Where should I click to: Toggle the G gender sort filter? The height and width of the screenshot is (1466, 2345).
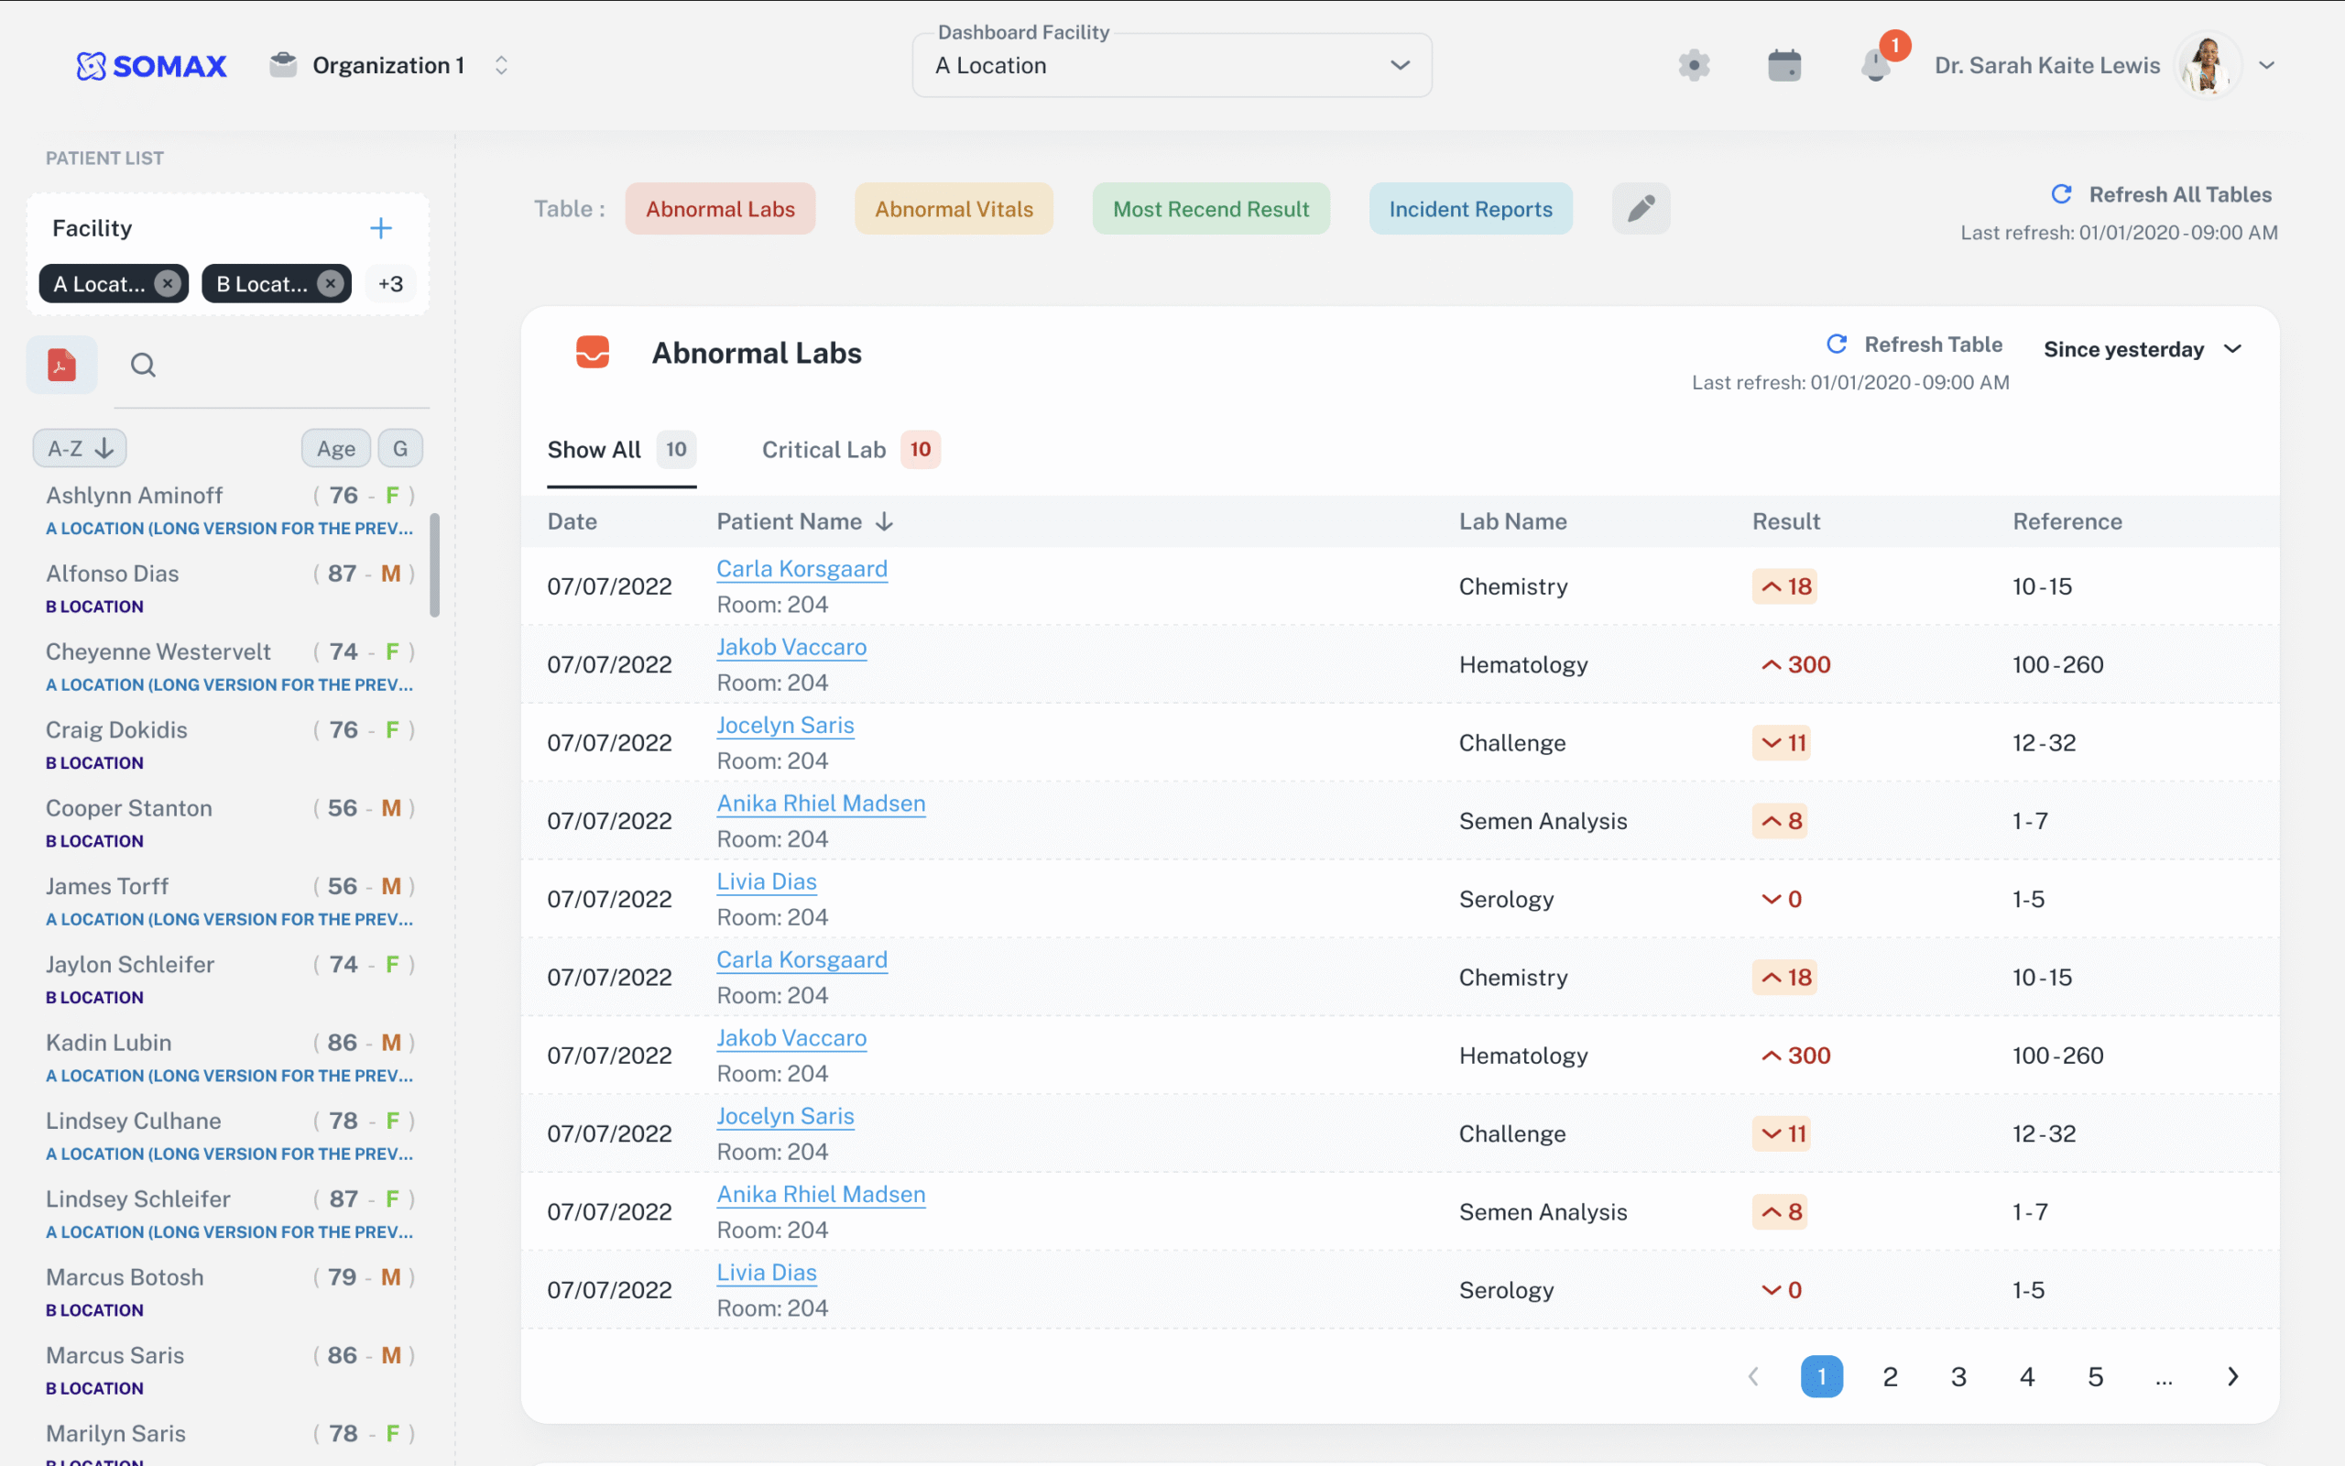[400, 448]
